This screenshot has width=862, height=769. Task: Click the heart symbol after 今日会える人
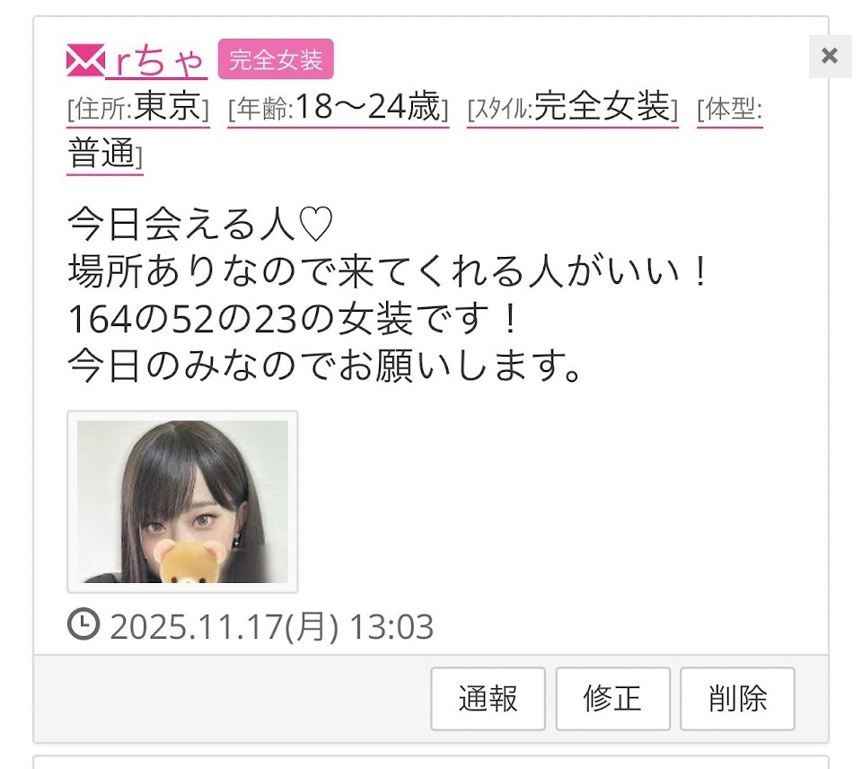tap(315, 224)
